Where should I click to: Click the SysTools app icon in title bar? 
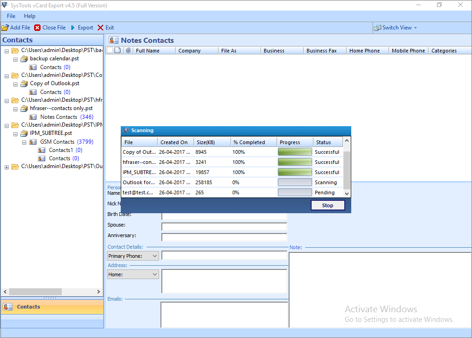point(5,5)
